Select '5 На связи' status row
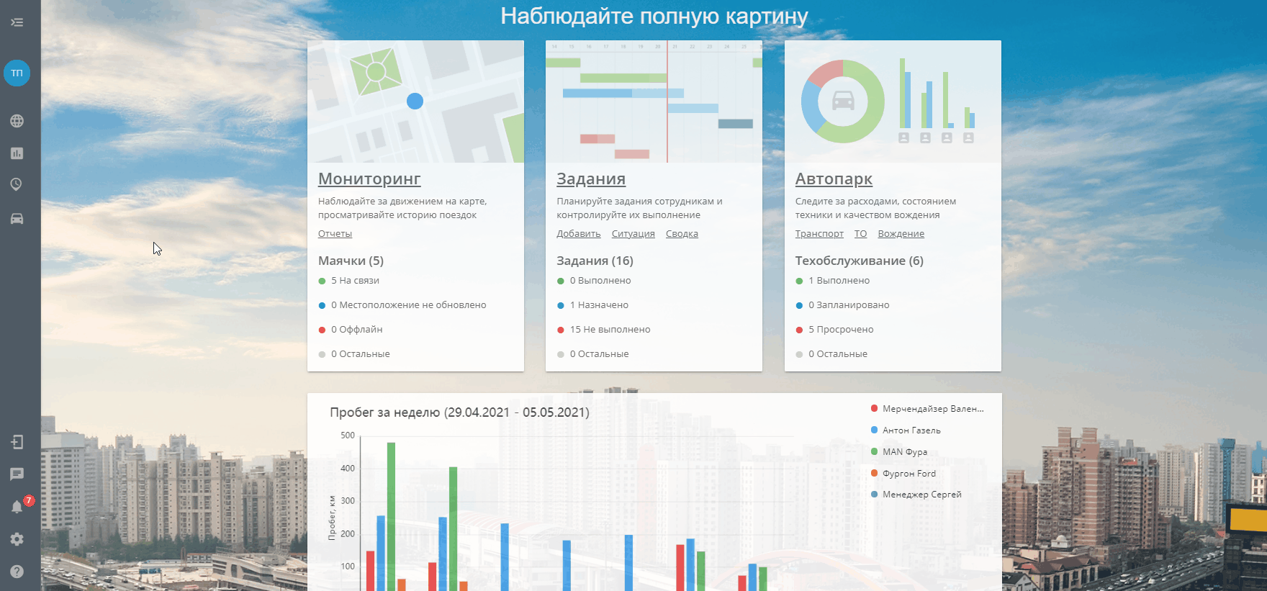 tap(348, 281)
